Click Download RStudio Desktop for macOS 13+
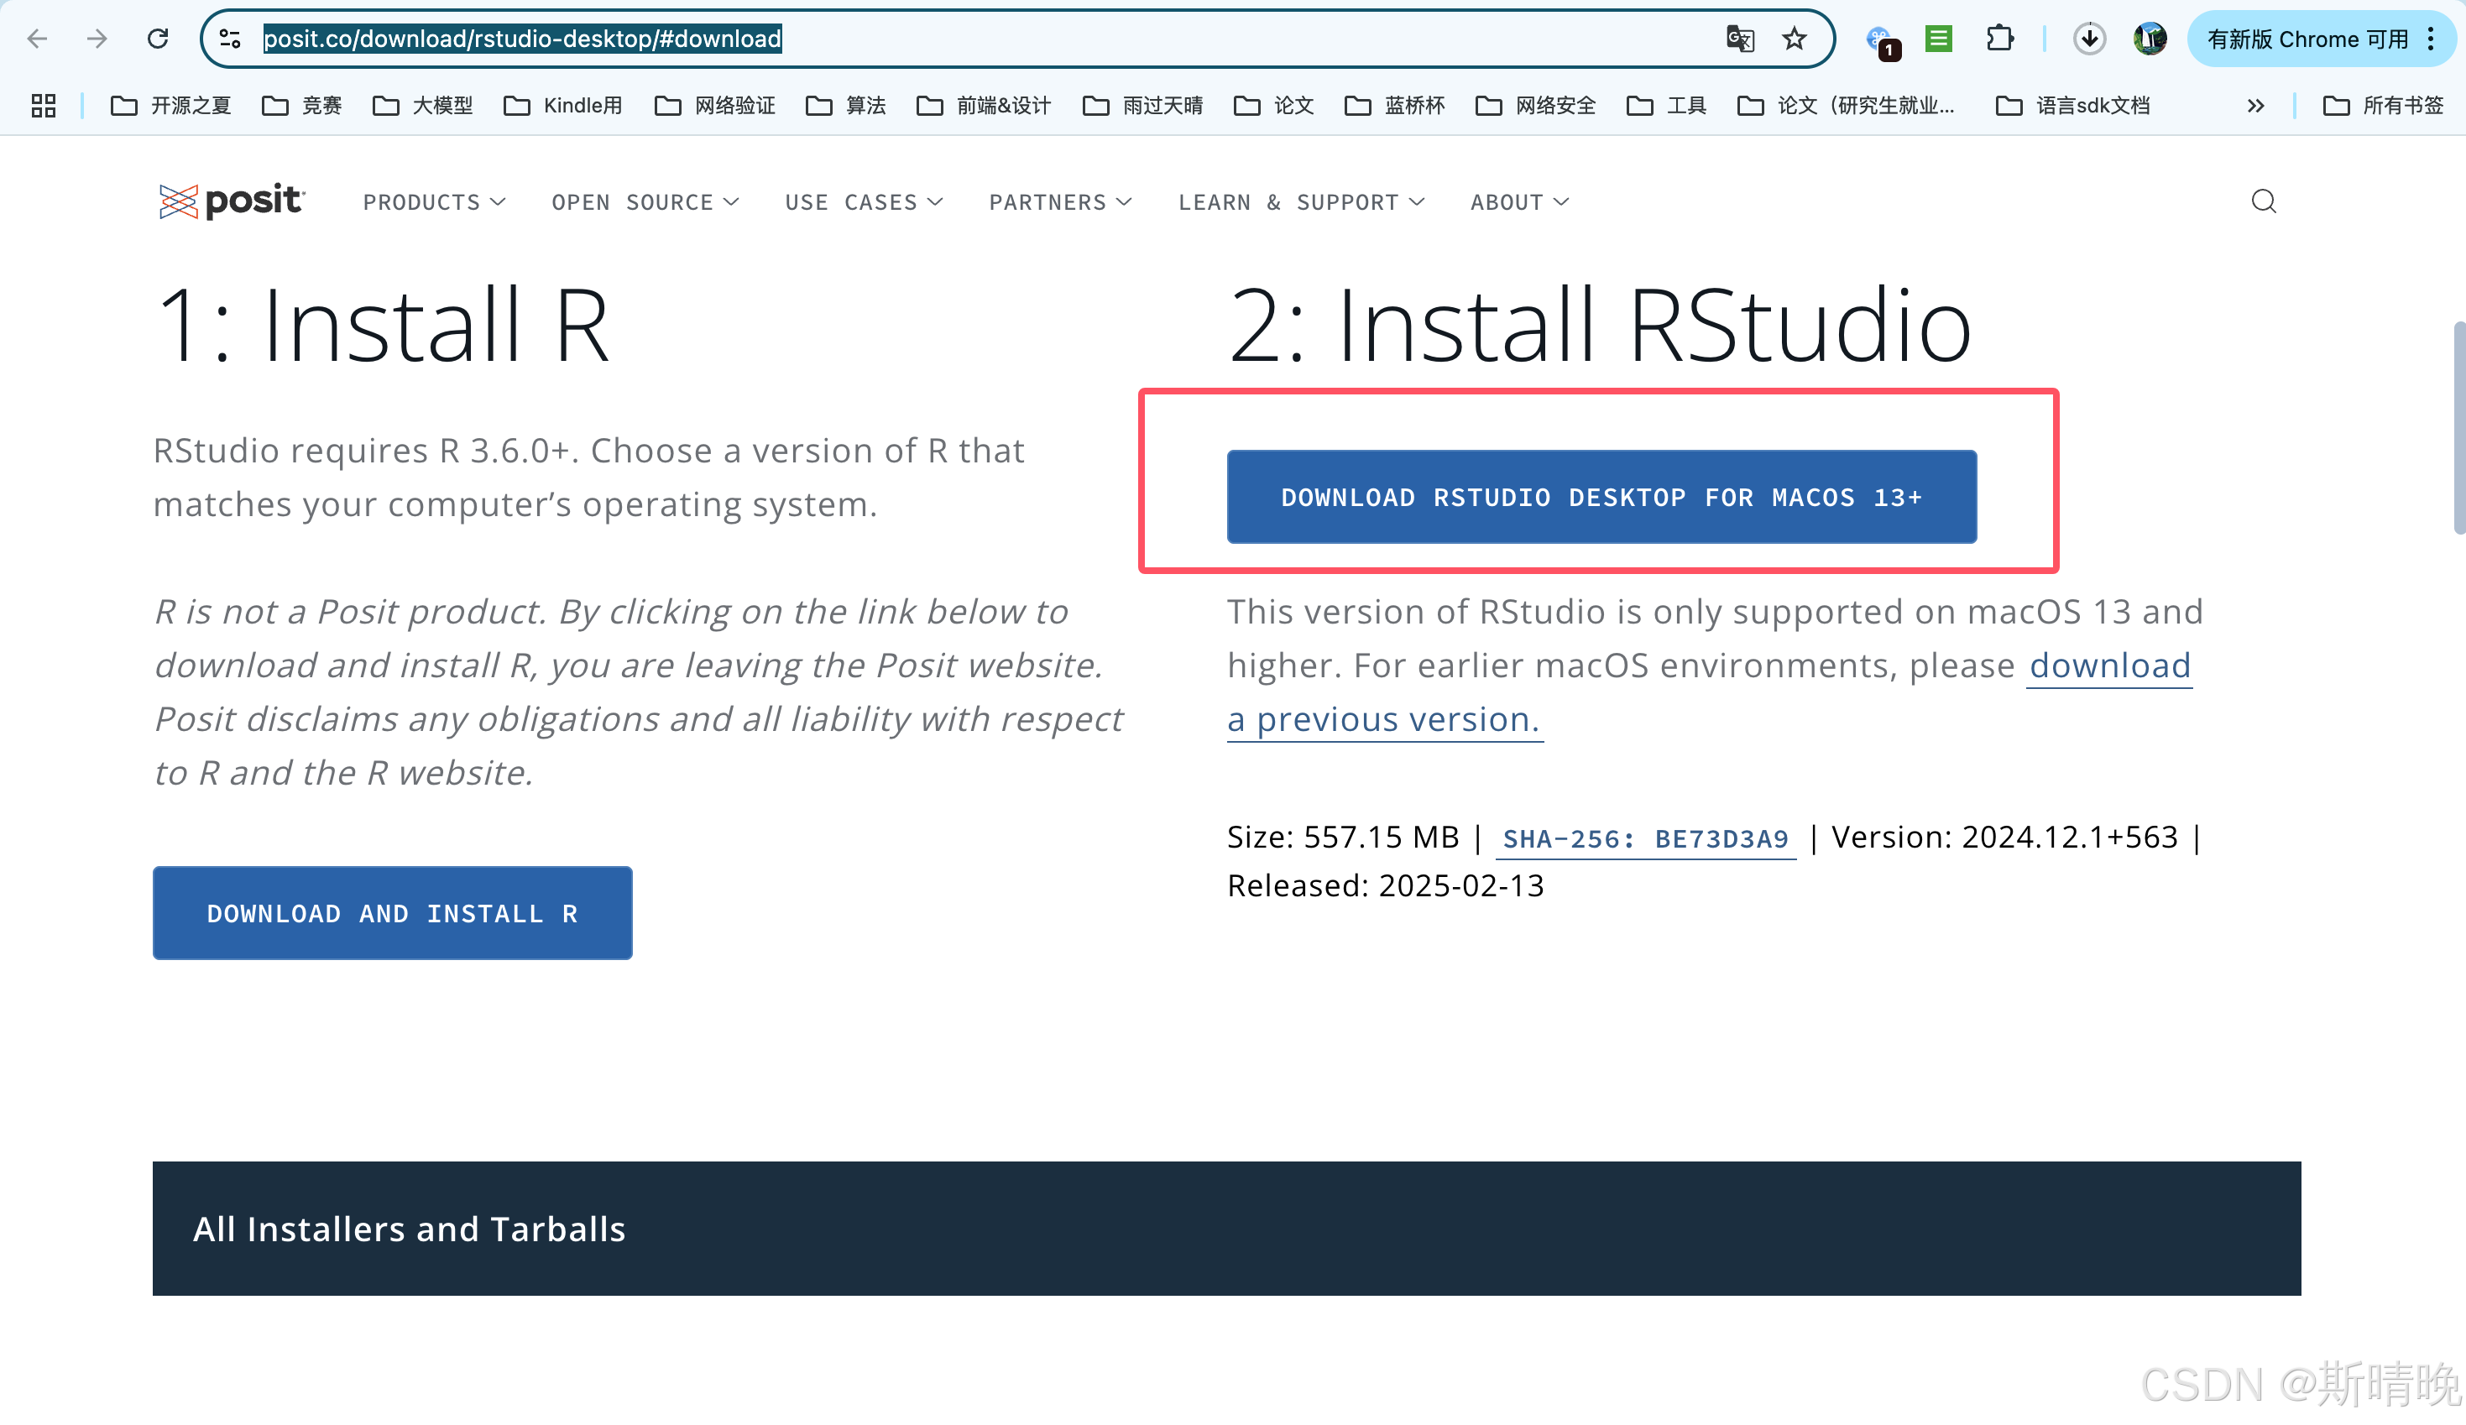Viewport: 2466px width, 1425px height. click(1601, 497)
